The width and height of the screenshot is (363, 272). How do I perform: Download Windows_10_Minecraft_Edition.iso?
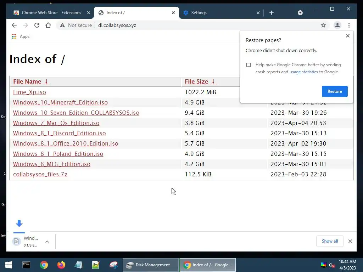[60, 102]
